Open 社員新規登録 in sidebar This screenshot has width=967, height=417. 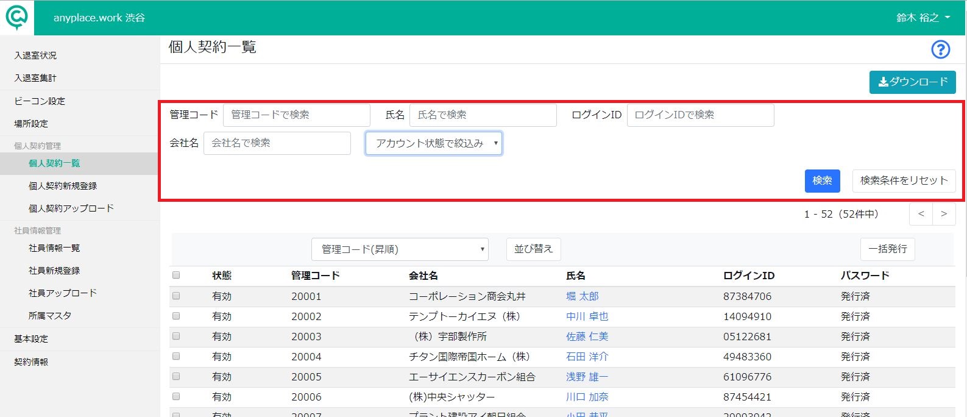pyautogui.click(x=54, y=271)
